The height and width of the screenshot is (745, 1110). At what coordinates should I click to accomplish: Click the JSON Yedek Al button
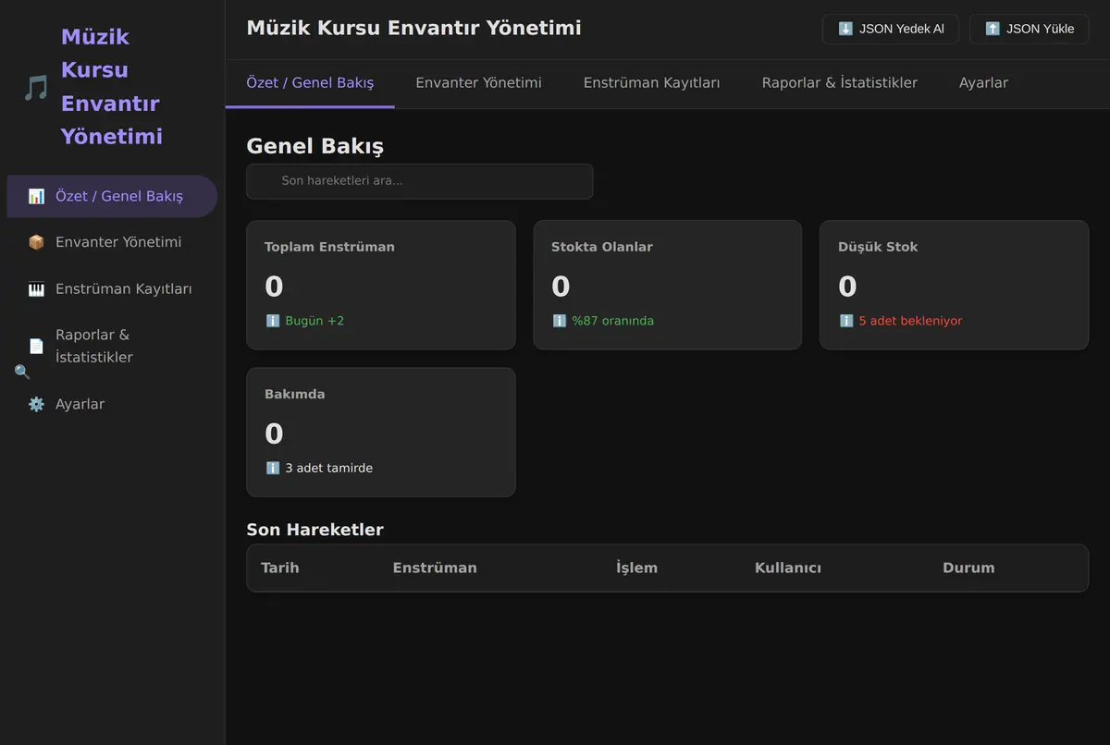(x=891, y=29)
